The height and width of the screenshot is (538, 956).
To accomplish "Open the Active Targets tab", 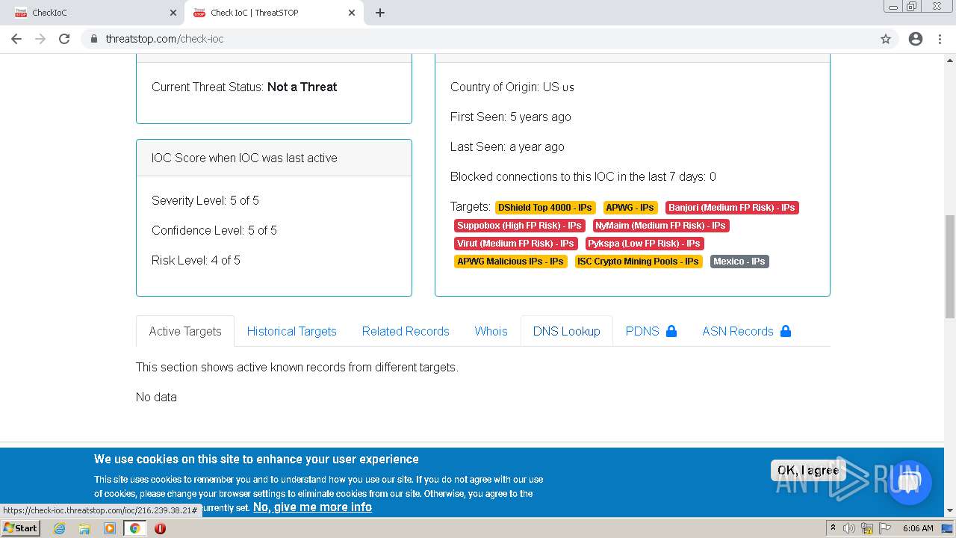I will [x=185, y=331].
